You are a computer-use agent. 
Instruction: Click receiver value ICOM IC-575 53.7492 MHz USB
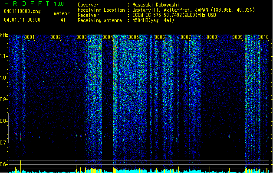tap(174, 15)
